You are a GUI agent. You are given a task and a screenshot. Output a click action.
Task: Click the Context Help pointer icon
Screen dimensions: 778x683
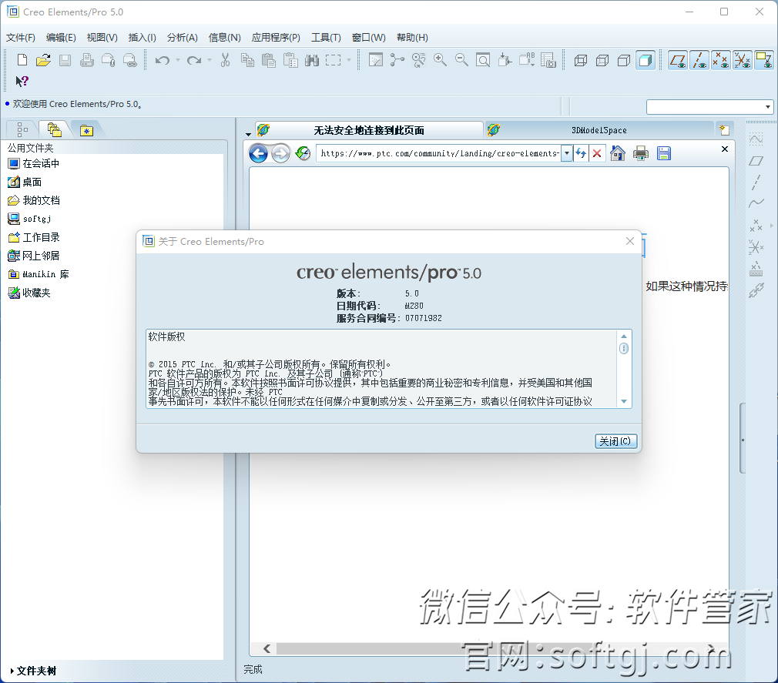(x=22, y=81)
